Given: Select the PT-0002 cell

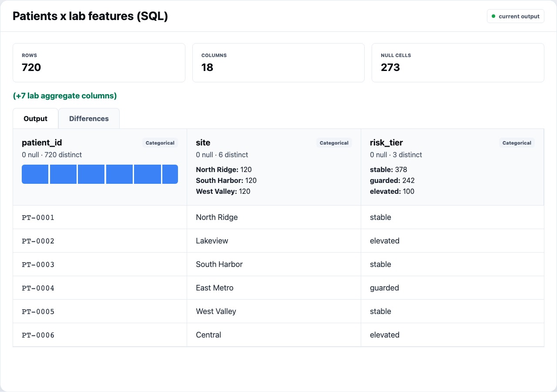Looking at the screenshot, I should 100,241.
